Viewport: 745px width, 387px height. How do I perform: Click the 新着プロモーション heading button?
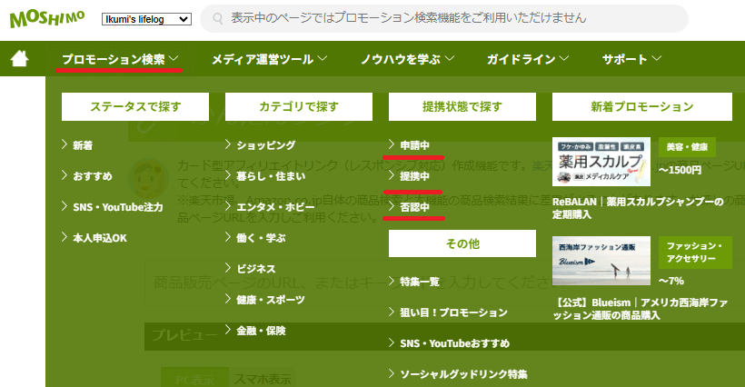(642, 106)
